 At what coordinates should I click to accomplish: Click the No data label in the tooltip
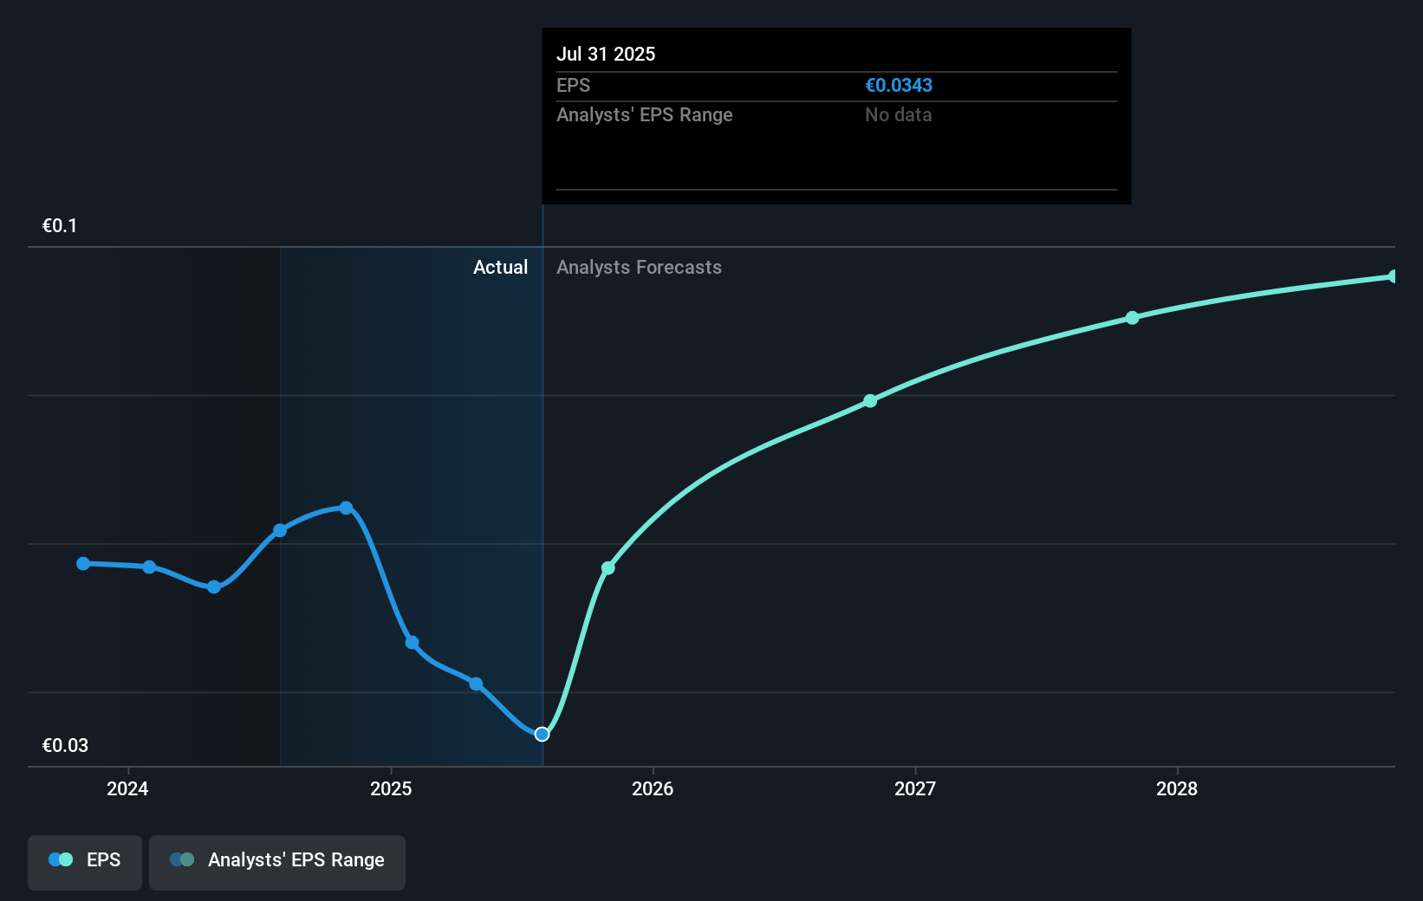point(898,114)
